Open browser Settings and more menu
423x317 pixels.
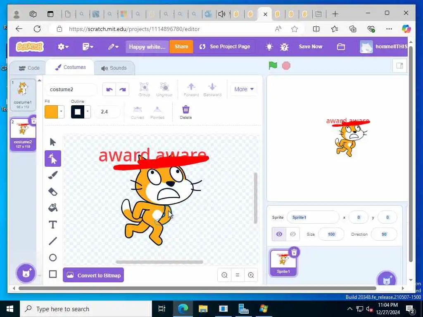click(389, 29)
